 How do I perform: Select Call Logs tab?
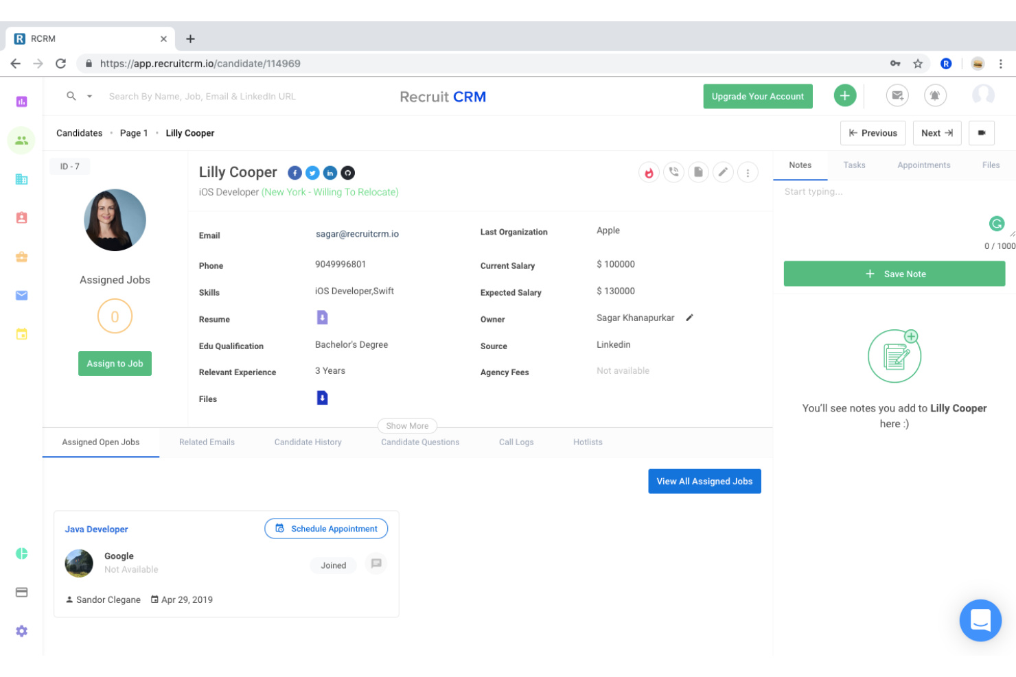(516, 442)
